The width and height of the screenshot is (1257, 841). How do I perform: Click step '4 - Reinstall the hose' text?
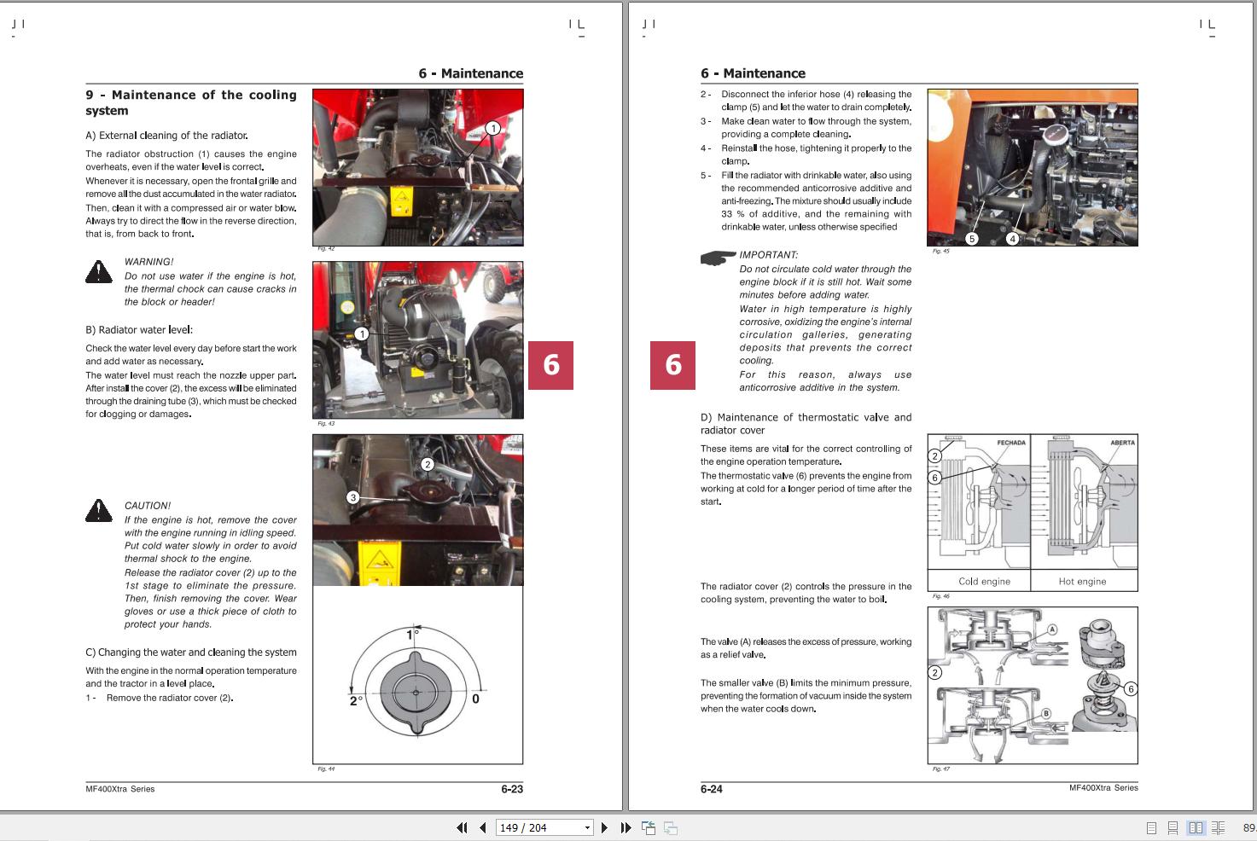[x=806, y=154]
